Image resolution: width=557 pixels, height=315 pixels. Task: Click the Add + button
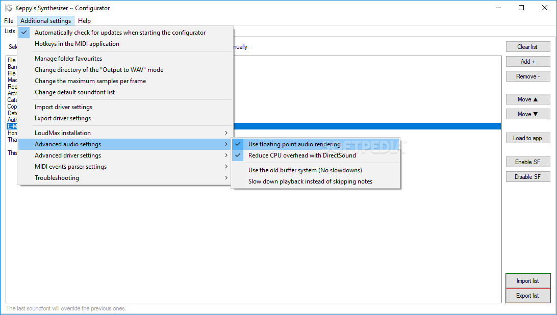tap(528, 62)
